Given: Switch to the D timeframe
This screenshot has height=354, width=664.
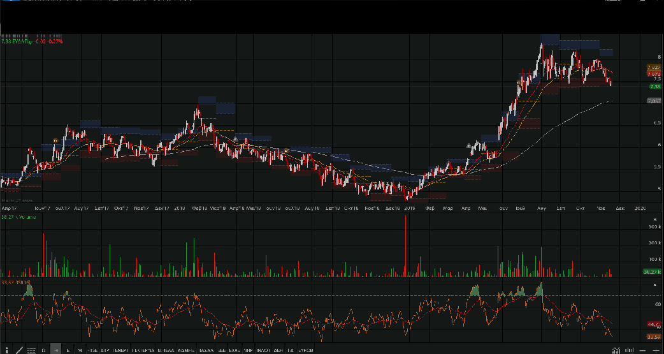Looking at the screenshot, I should coord(43,350).
